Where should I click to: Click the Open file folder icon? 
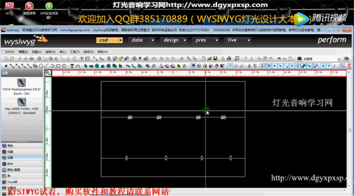tap(209, 58)
